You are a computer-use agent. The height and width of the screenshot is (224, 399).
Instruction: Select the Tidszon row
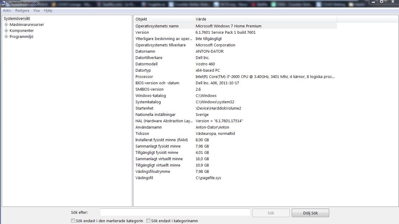[x=235, y=134]
